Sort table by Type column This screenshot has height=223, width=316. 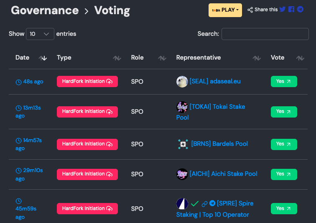117,58
